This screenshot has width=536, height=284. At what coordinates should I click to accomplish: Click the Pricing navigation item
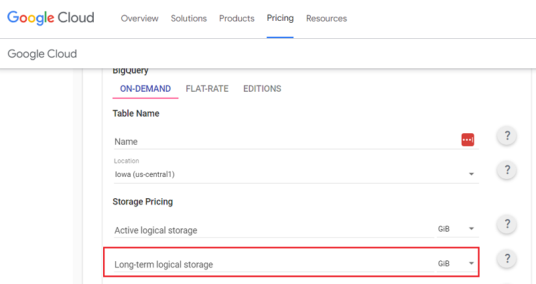click(x=280, y=18)
